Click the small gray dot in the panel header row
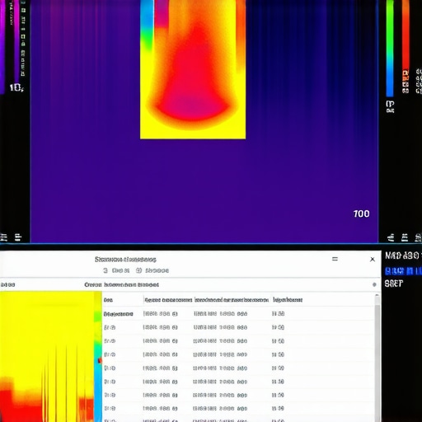This screenshot has height=422, width=422. pos(374,284)
